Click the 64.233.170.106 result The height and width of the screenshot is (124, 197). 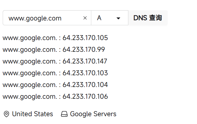85,97
